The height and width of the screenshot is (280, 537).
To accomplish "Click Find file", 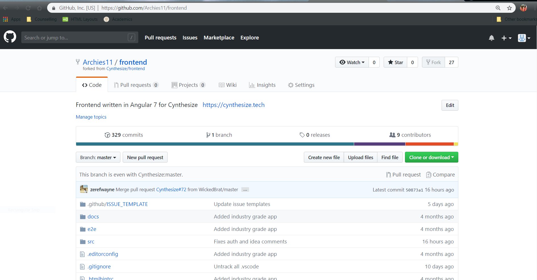I will 390,157.
